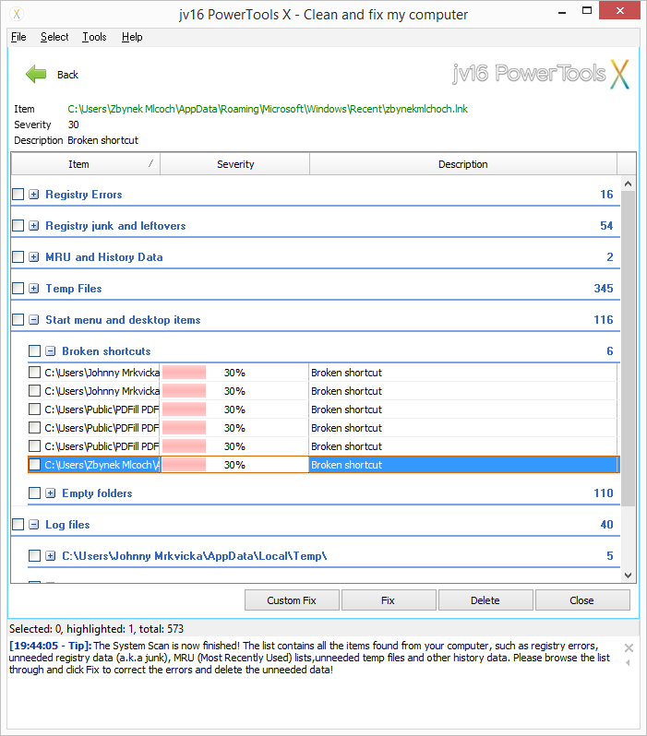Click the Registry junk count 54
This screenshot has height=736, width=647.
606,226
